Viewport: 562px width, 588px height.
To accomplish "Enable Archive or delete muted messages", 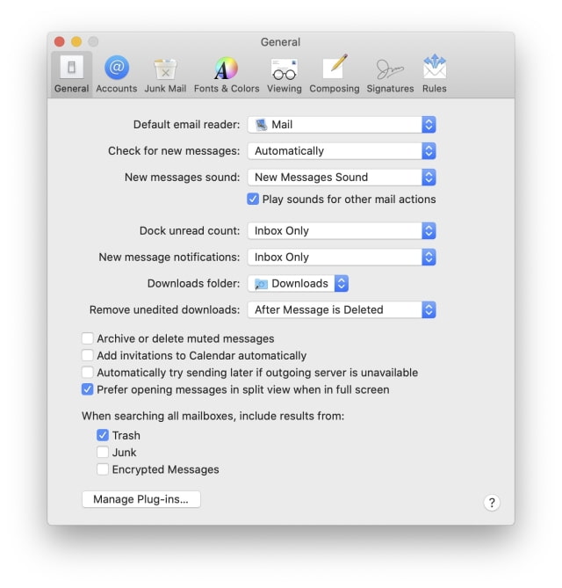I will point(88,338).
